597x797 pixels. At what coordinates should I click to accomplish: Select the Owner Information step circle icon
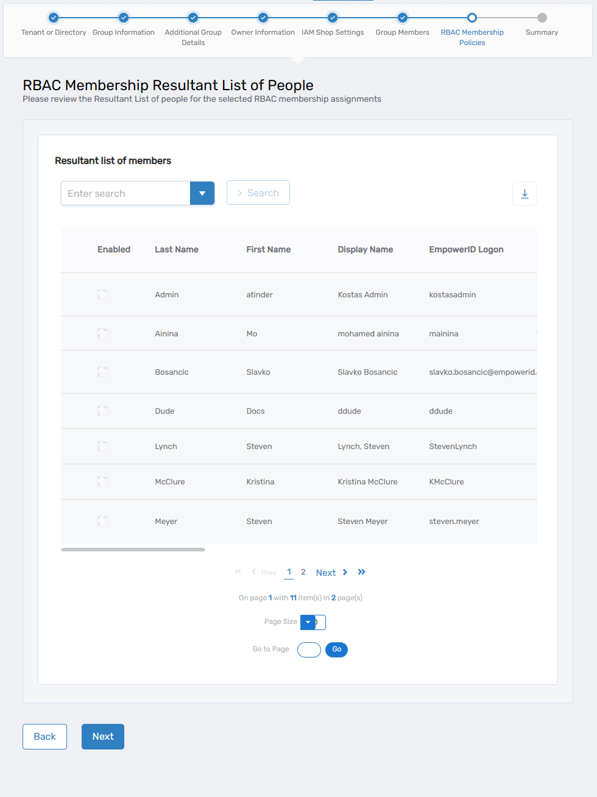[x=263, y=18]
